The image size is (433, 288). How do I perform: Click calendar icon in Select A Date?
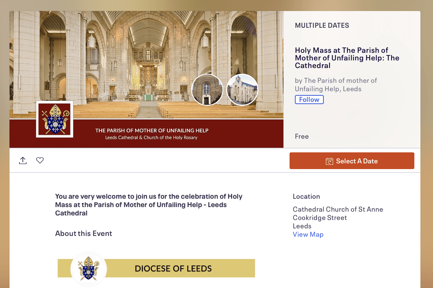(x=329, y=161)
